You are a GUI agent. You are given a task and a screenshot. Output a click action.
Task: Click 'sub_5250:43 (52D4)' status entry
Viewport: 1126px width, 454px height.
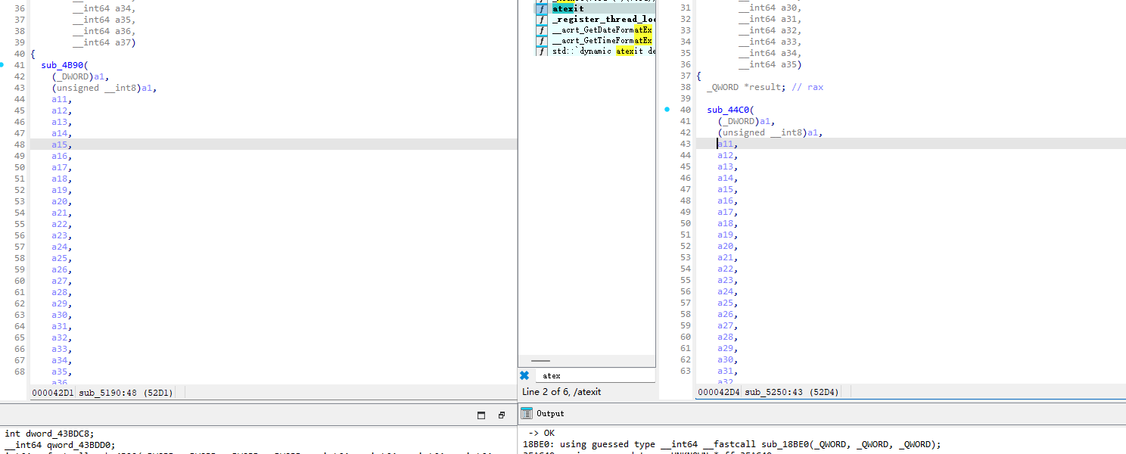(792, 393)
